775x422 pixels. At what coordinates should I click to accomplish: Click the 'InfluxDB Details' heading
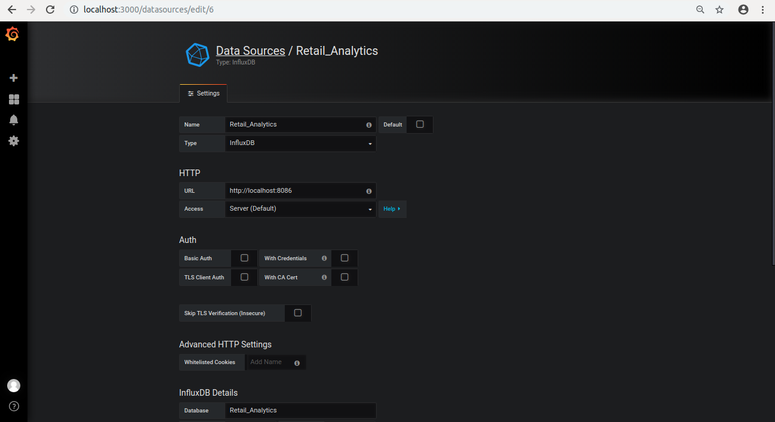point(208,393)
